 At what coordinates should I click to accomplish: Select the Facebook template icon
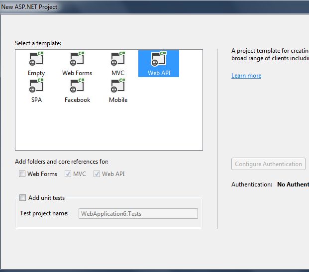tap(77, 86)
